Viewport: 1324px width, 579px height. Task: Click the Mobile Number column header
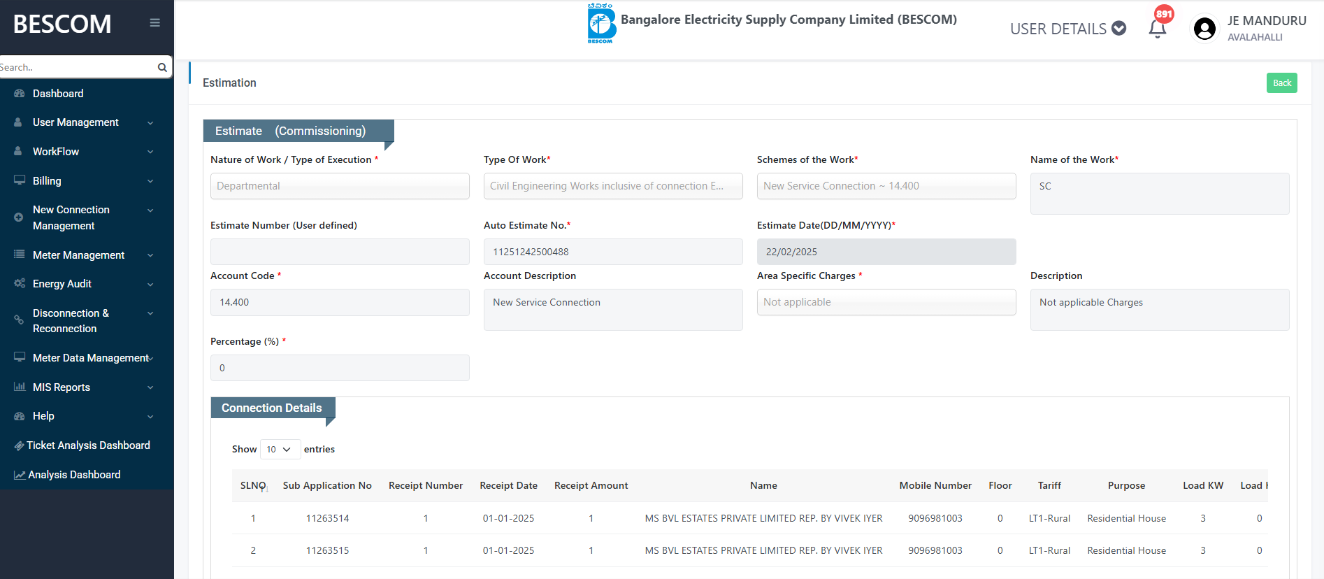[935, 485]
